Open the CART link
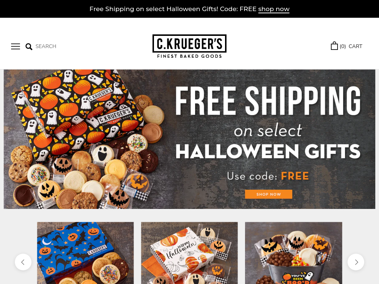 tap(355, 46)
